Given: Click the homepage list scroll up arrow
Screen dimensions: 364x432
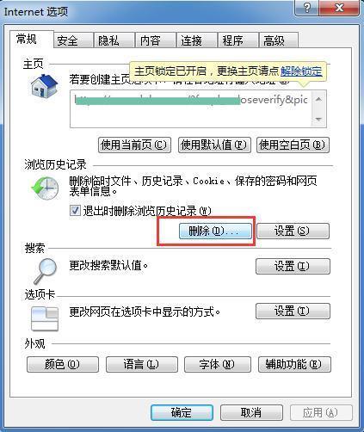Looking at the screenshot, I should coord(318,100).
